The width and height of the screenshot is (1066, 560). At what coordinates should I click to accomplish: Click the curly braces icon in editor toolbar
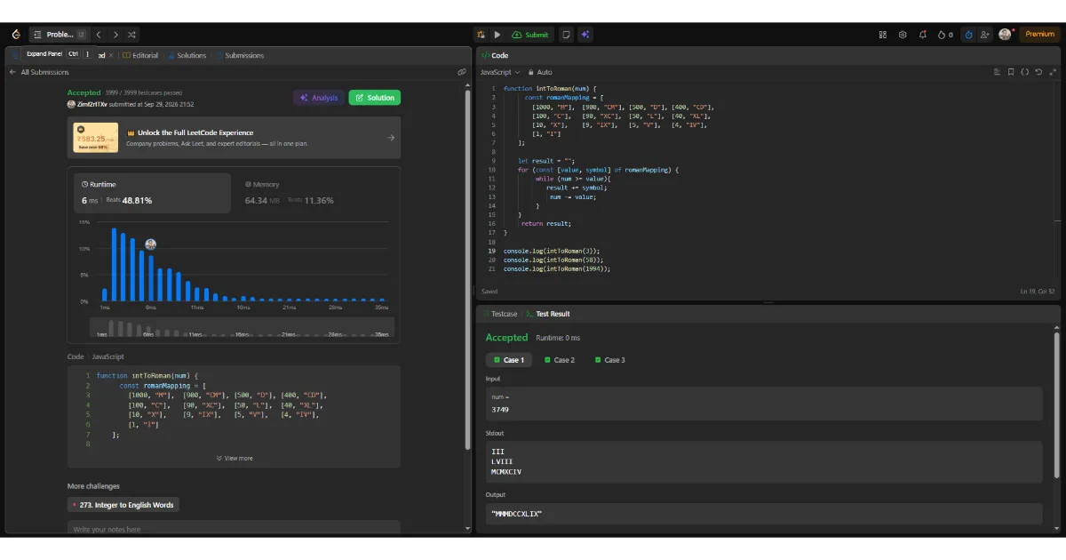pos(1025,72)
